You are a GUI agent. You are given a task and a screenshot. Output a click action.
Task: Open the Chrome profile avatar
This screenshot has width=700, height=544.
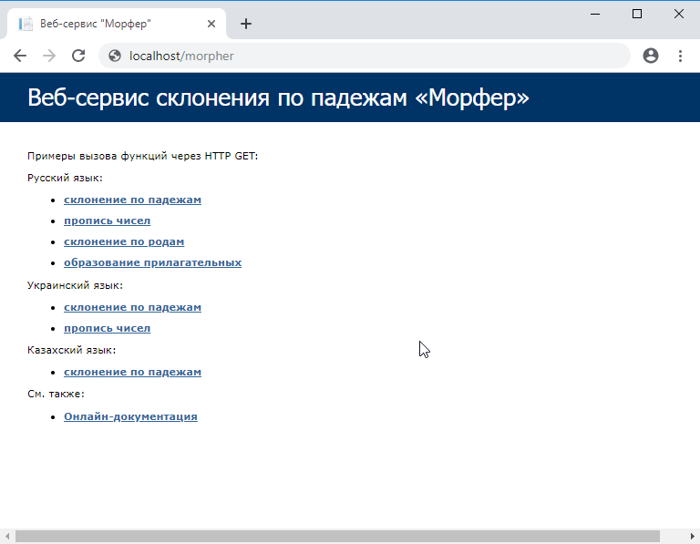point(651,56)
